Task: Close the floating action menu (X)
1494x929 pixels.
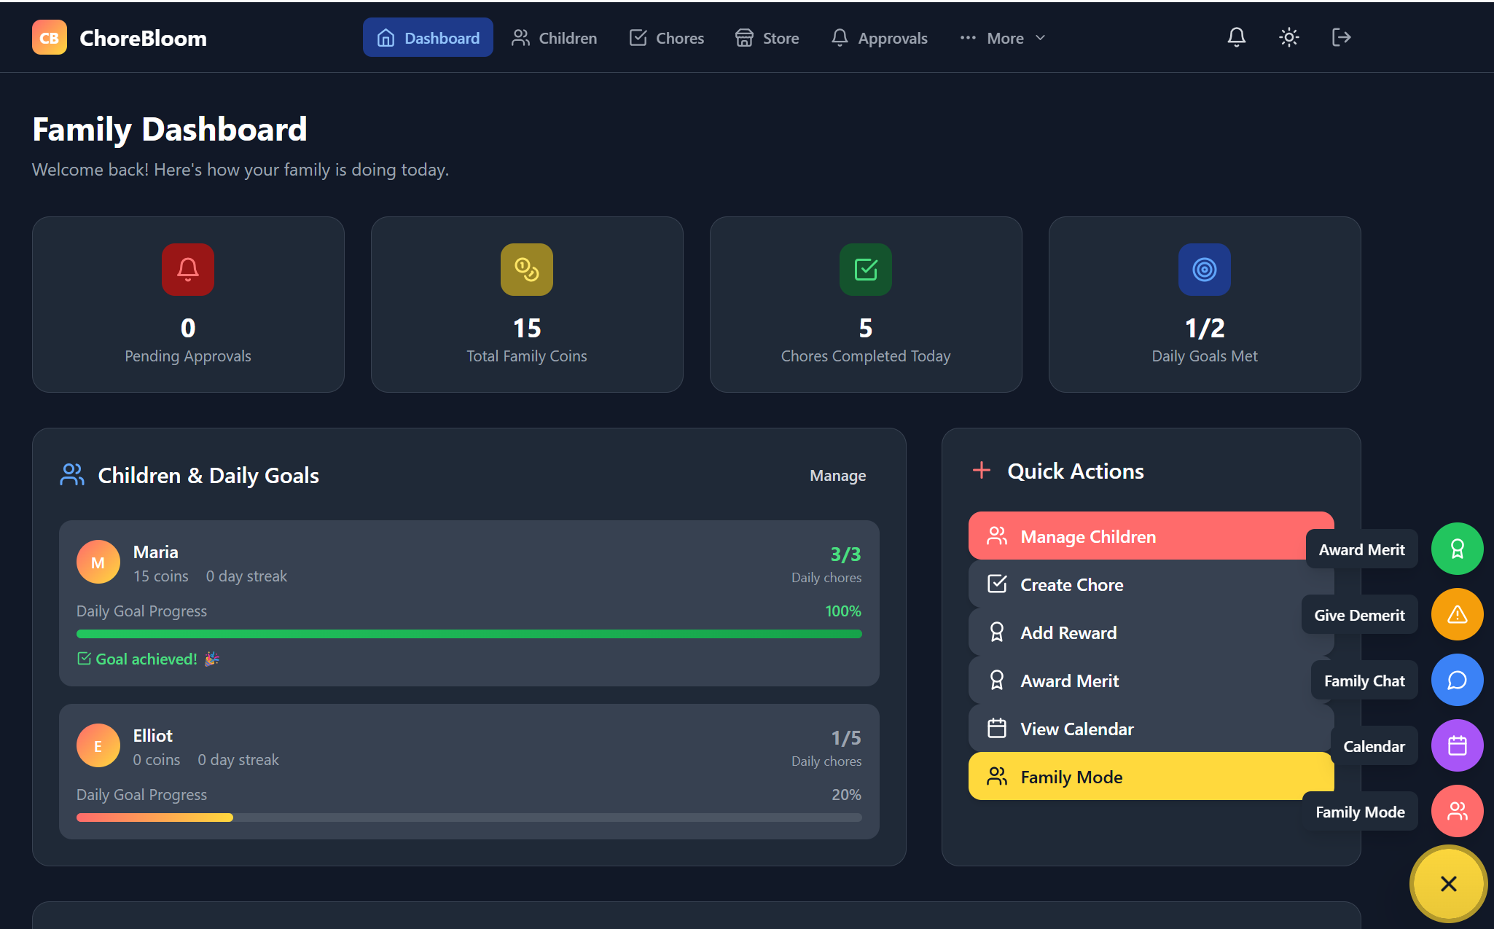Action: (1448, 883)
